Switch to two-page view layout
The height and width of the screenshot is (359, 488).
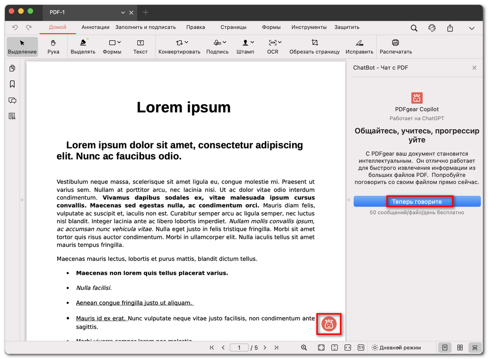pos(460,348)
